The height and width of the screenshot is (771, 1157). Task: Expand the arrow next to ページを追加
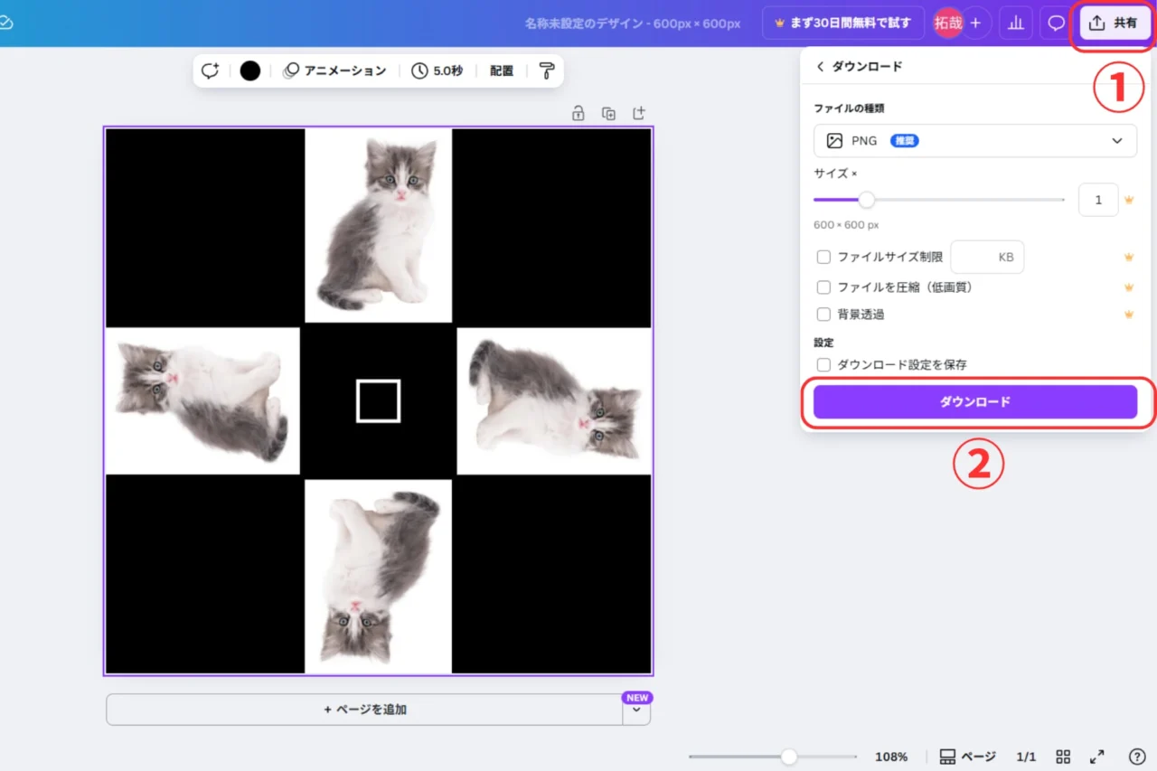click(636, 710)
